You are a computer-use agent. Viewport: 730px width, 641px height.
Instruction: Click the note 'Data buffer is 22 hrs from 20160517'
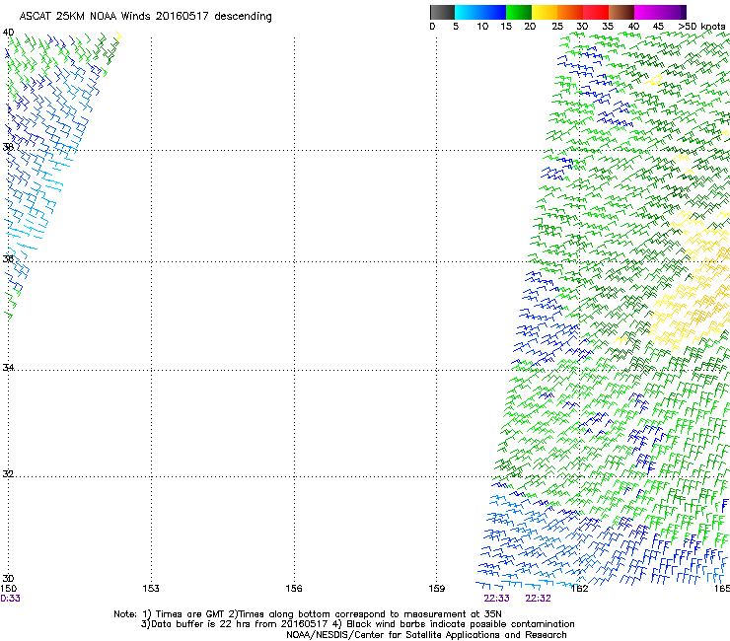coord(240,624)
